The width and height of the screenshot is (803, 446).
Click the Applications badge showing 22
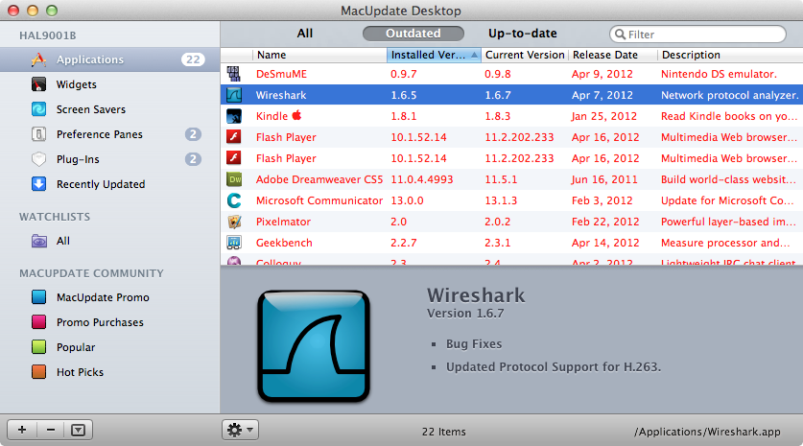193,59
